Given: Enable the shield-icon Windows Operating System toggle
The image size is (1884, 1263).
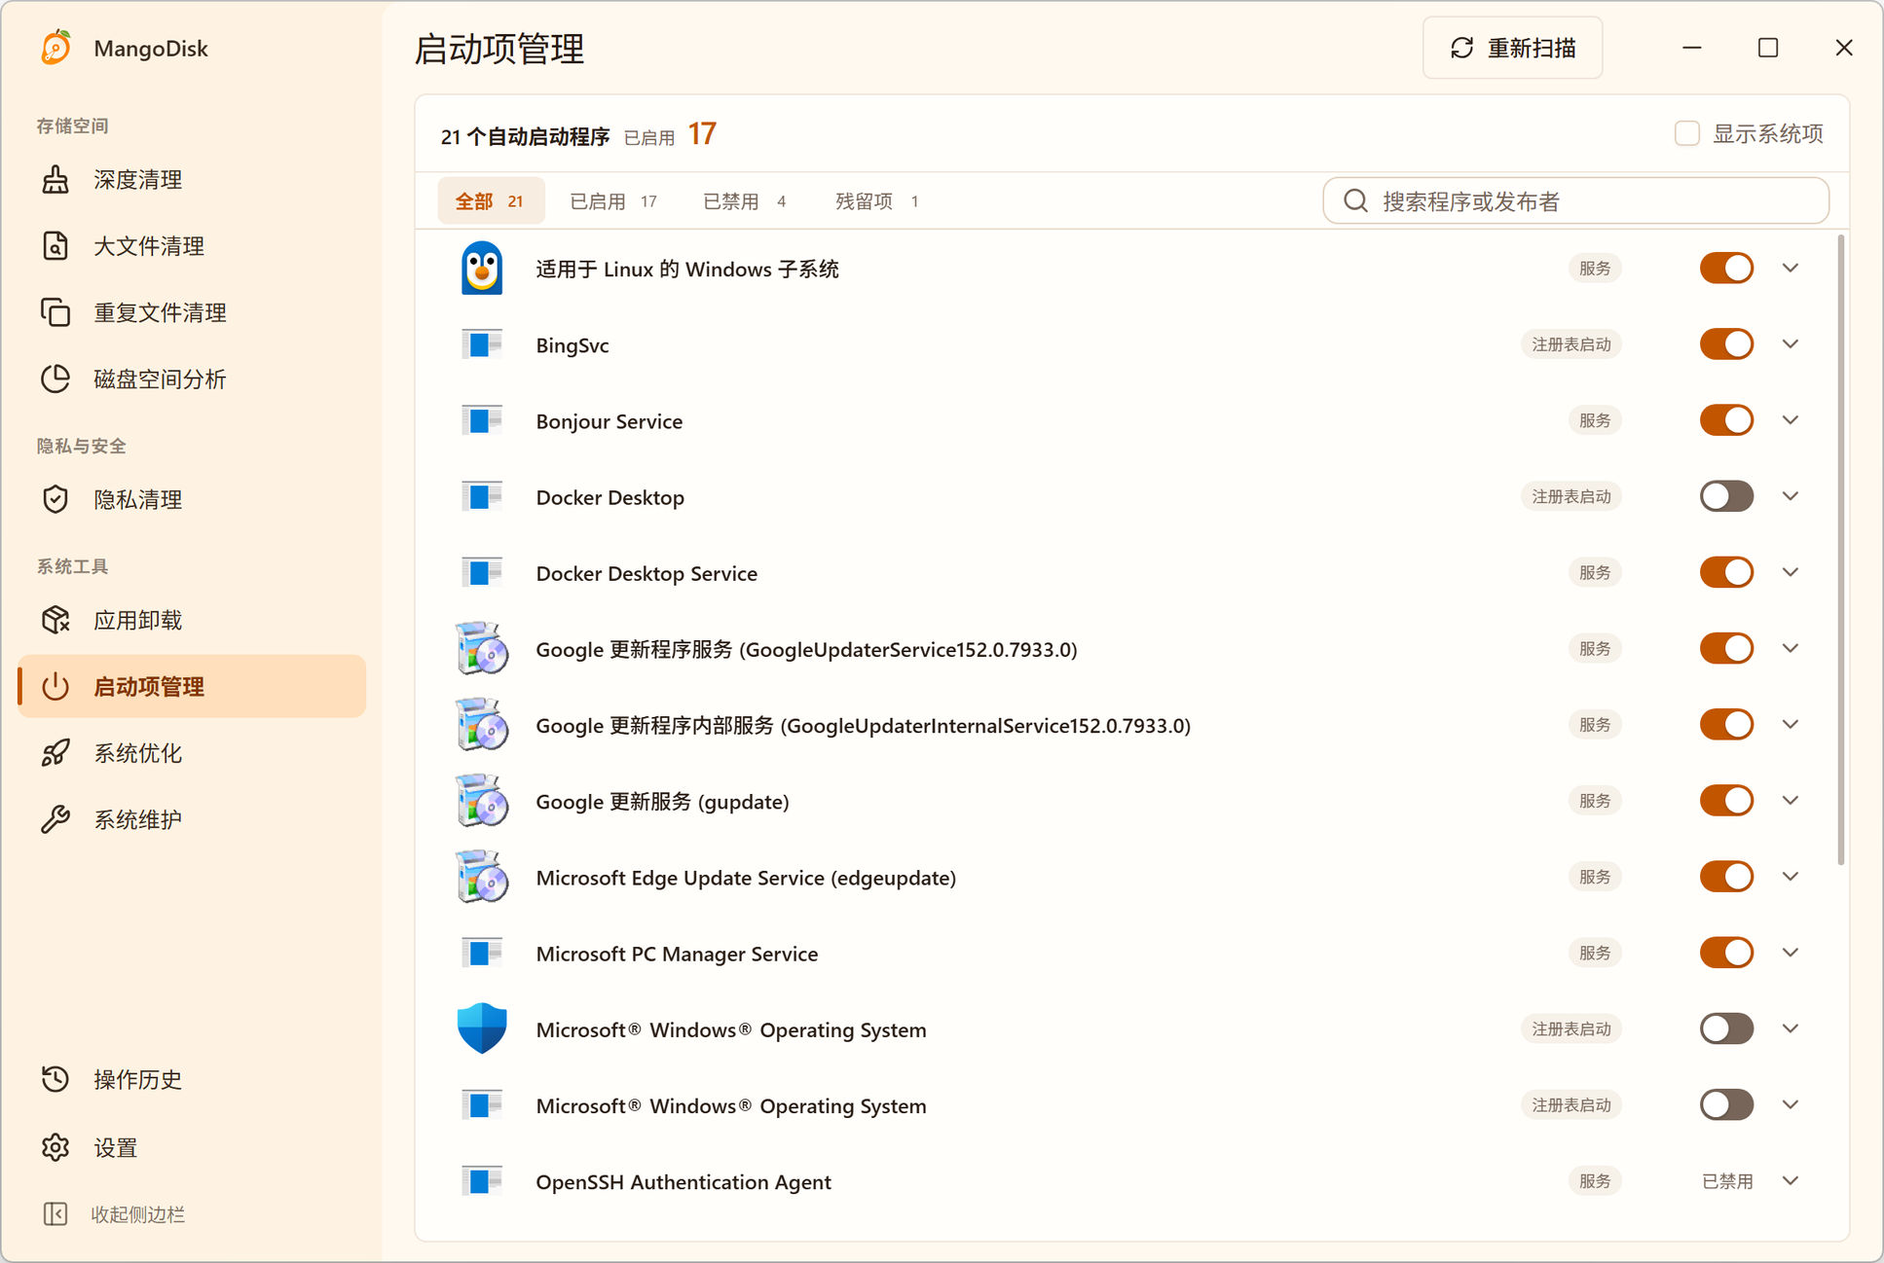Looking at the screenshot, I should pos(1726,1028).
